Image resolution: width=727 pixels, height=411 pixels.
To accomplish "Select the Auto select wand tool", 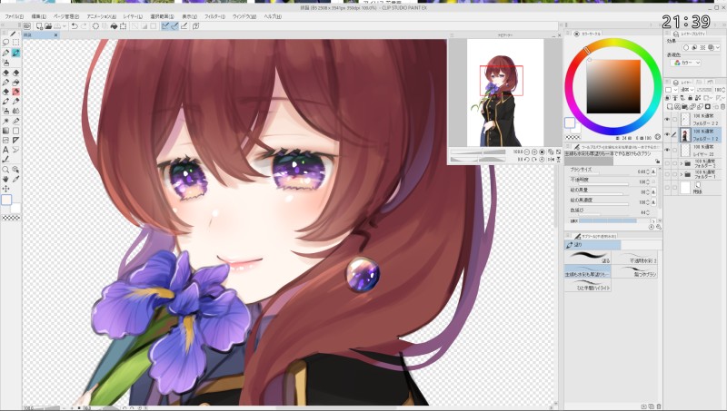I will (5, 121).
